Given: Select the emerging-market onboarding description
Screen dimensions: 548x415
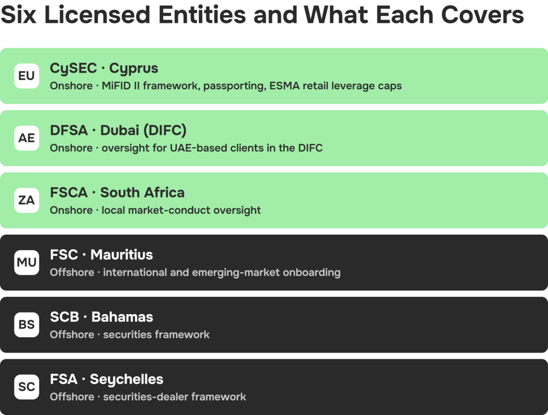Looking at the screenshot, I should [195, 272].
